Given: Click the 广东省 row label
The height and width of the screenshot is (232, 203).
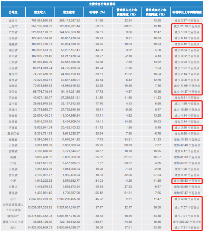Looking at the screenshot, I should click(13, 32).
